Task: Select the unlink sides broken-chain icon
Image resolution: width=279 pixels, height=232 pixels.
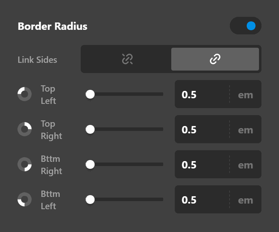Action: click(127, 59)
